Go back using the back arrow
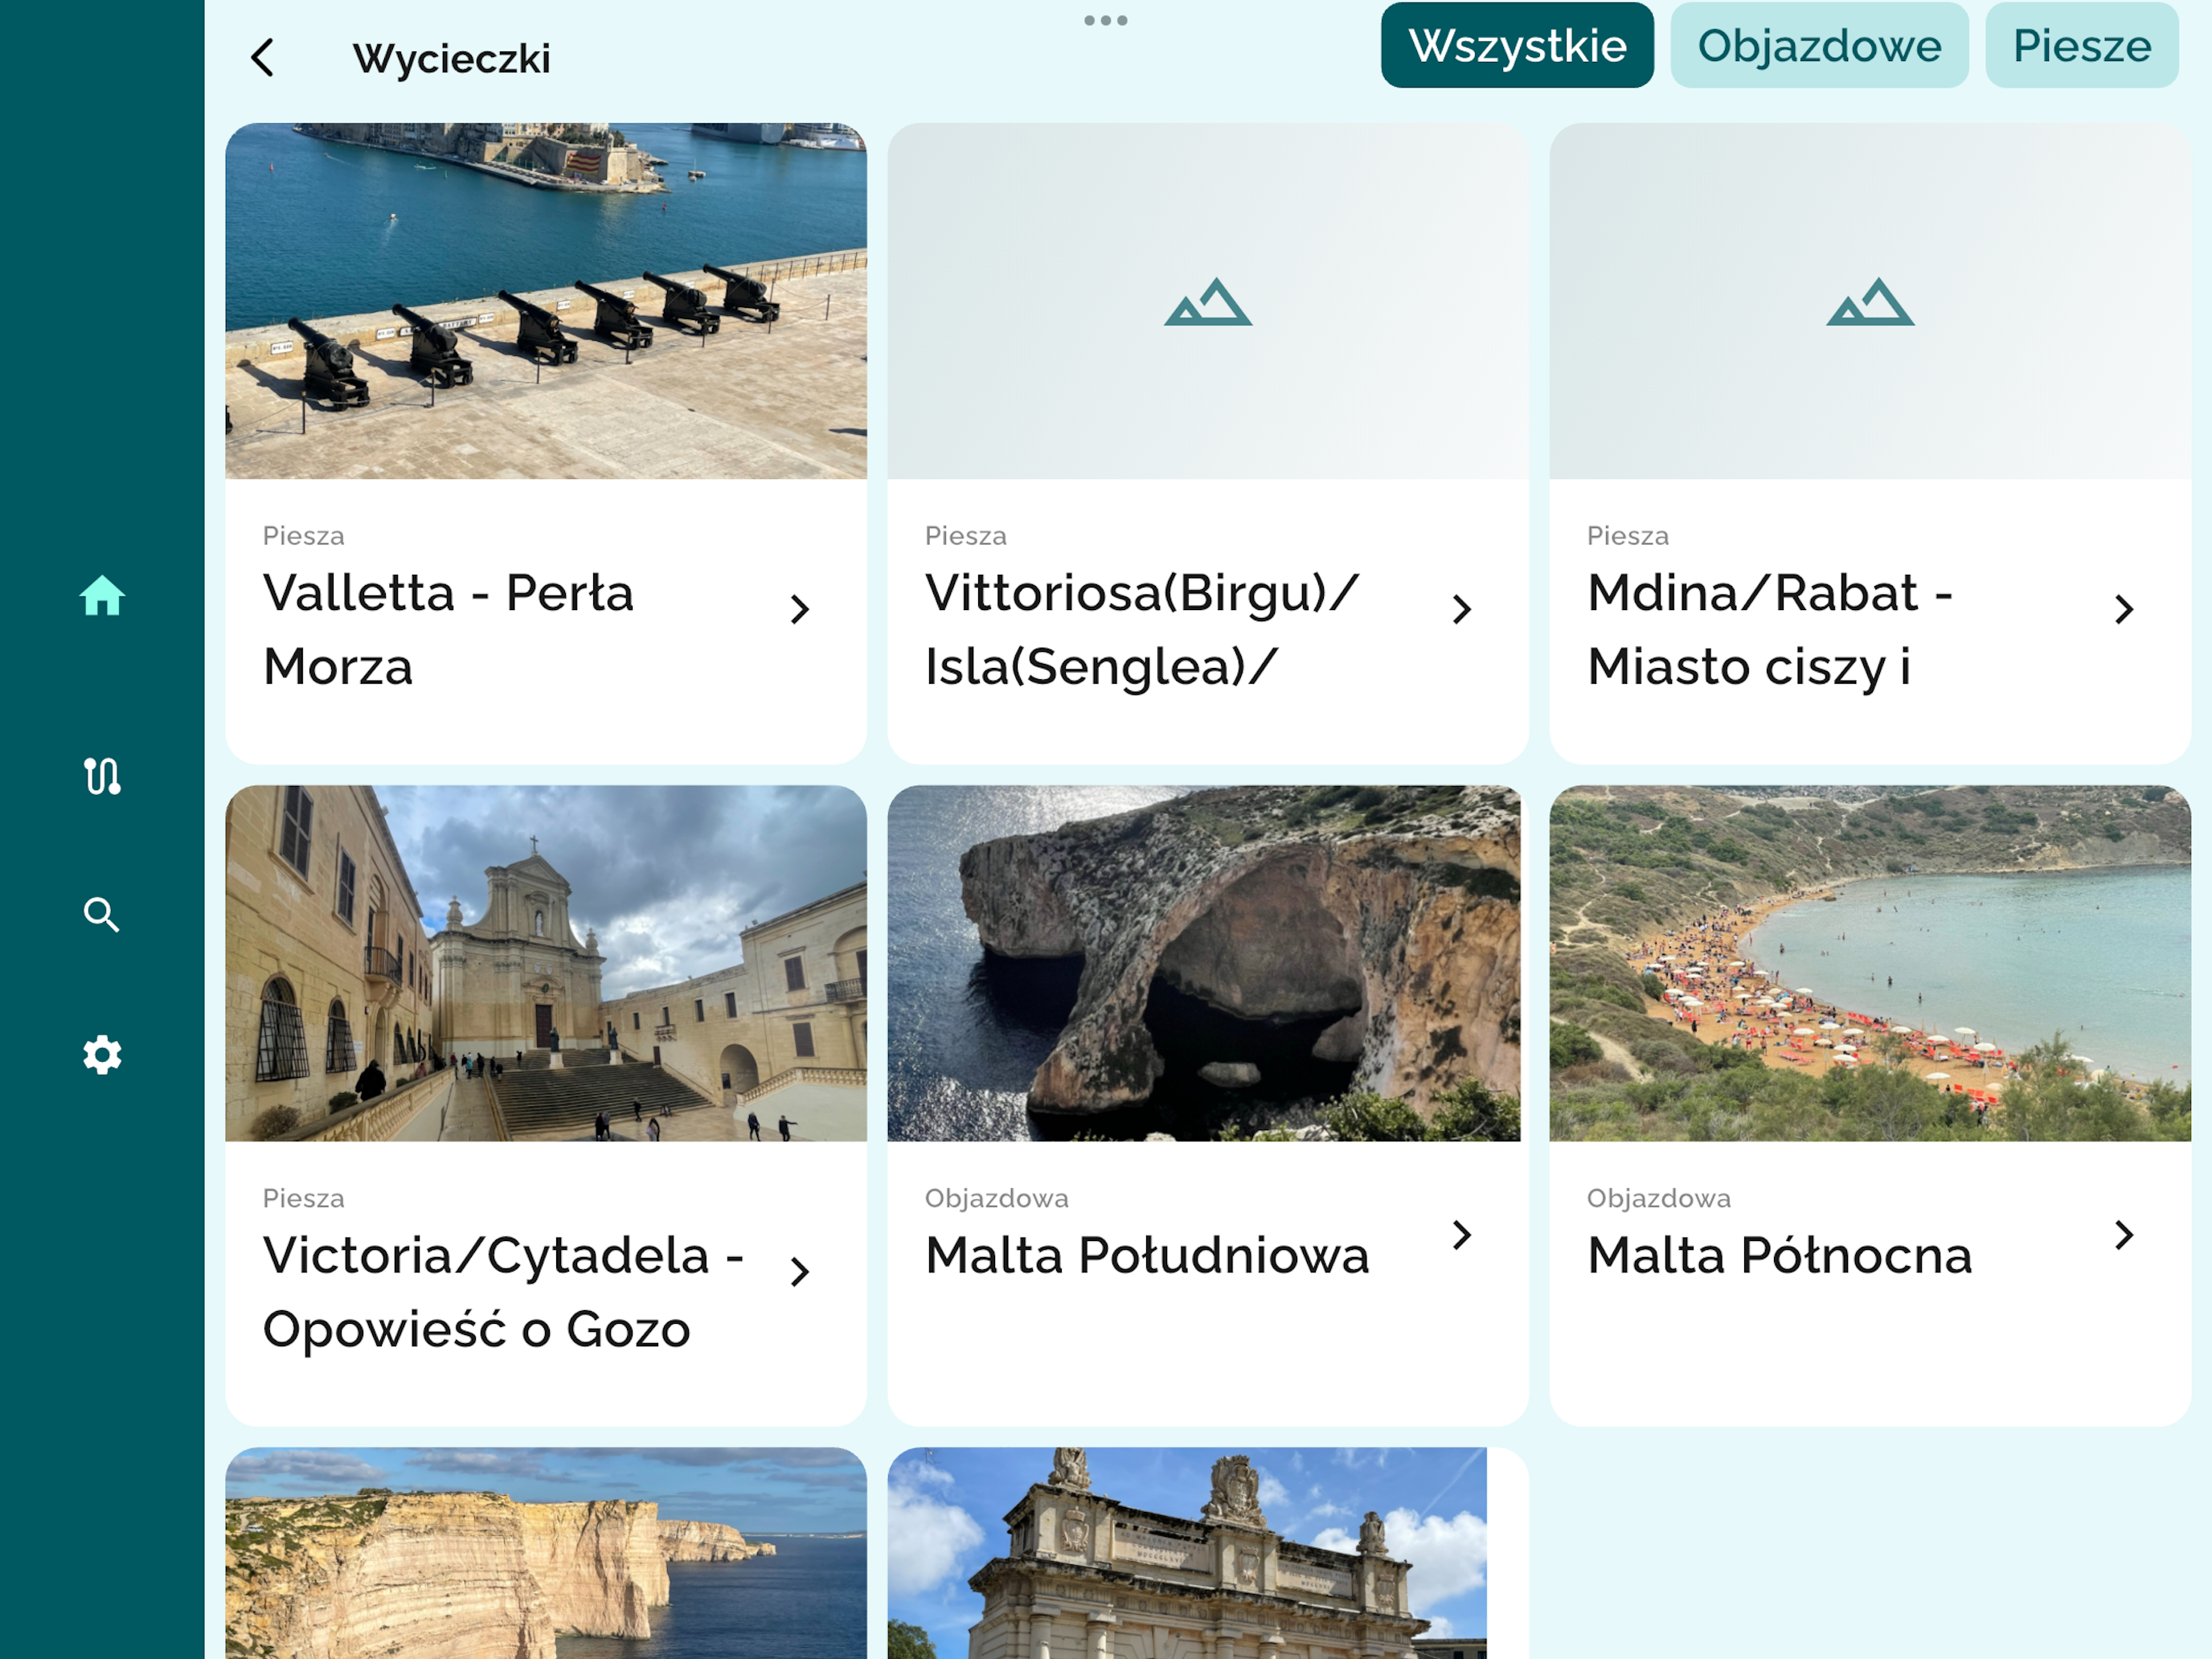This screenshot has width=2212, height=1659. coord(263,58)
